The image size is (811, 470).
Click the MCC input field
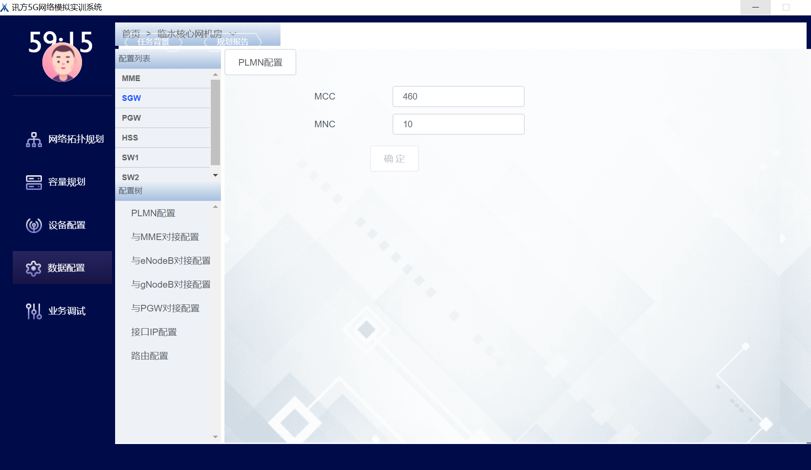pos(458,96)
